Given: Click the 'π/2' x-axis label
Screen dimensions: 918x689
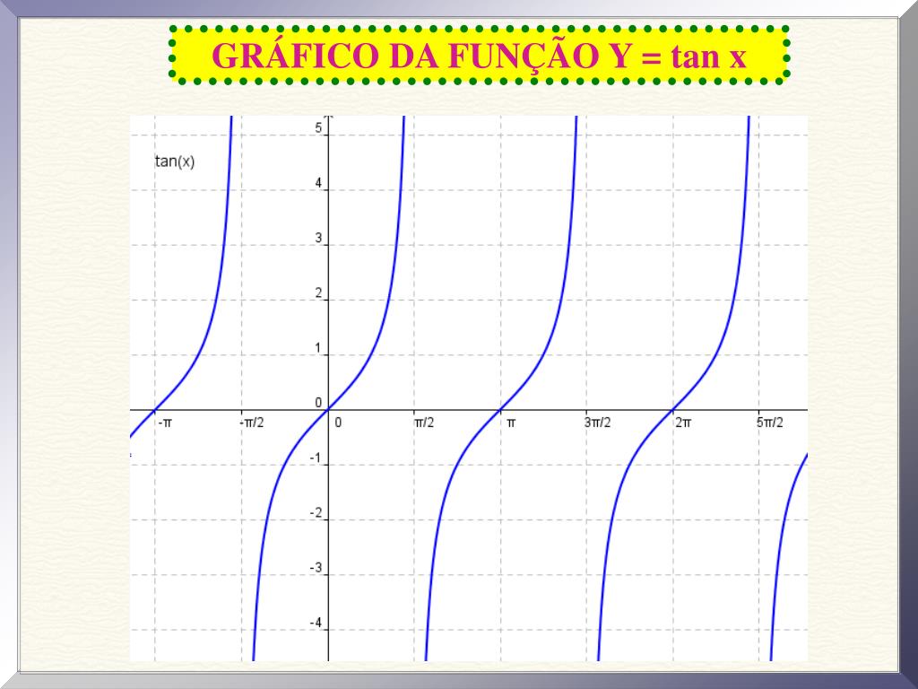Looking at the screenshot, I should pos(424,423).
